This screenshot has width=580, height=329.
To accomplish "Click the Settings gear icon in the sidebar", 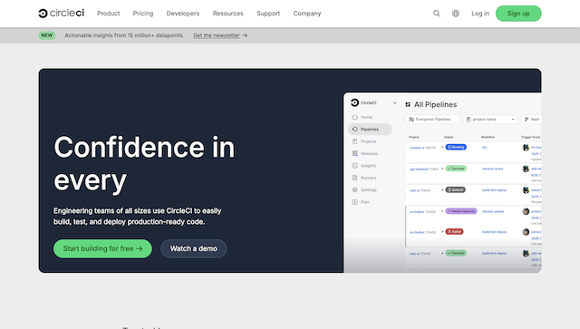I will [354, 189].
